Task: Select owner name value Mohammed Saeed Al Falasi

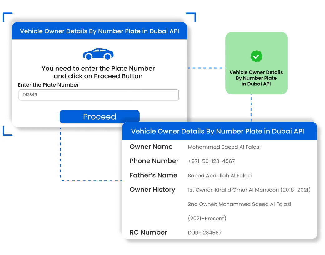Action: 224,147
